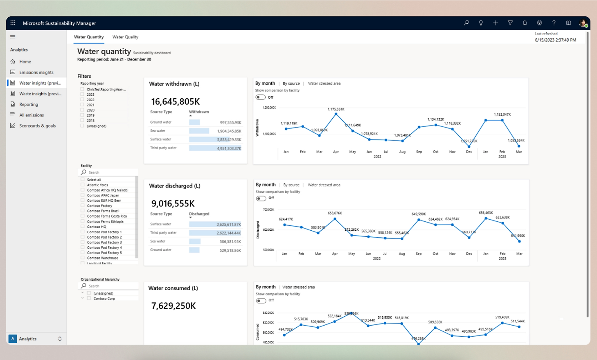Check the Contoso Warehouse facility checkbox
The image size is (597, 360).
(83, 258)
